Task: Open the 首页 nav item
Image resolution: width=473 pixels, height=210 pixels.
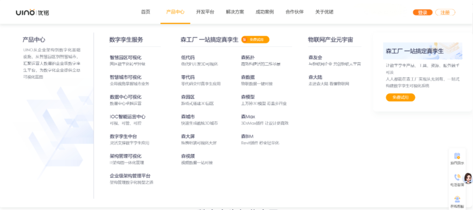Action: coord(146,12)
